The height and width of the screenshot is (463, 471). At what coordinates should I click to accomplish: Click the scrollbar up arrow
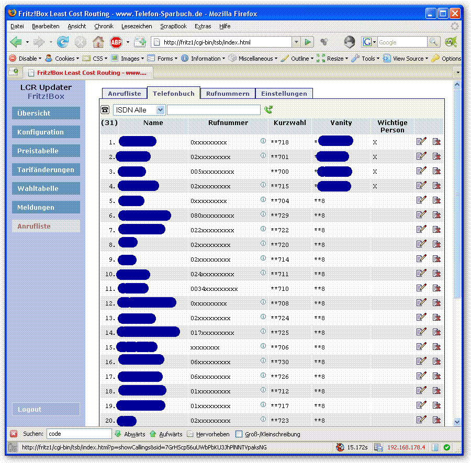tap(457, 85)
